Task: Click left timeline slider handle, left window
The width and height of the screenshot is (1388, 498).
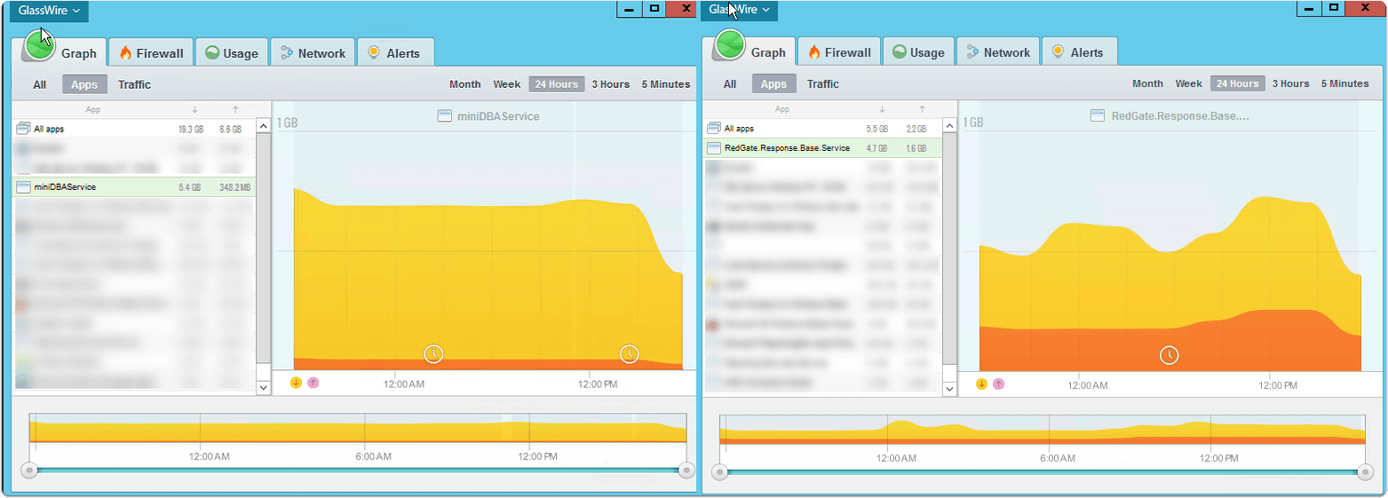Action: 29,470
